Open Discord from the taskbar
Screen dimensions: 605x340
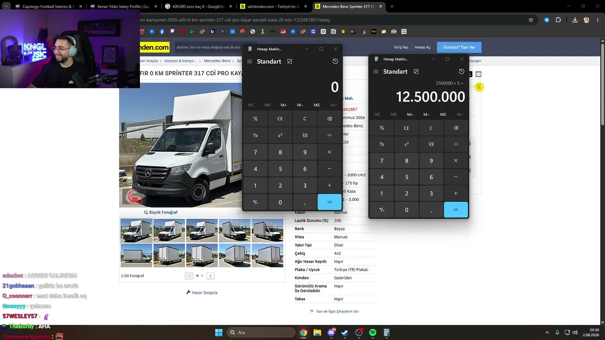click(x=331, y=332)
